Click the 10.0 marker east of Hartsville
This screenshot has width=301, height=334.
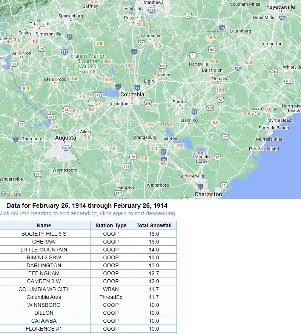(x=248, y=62)
